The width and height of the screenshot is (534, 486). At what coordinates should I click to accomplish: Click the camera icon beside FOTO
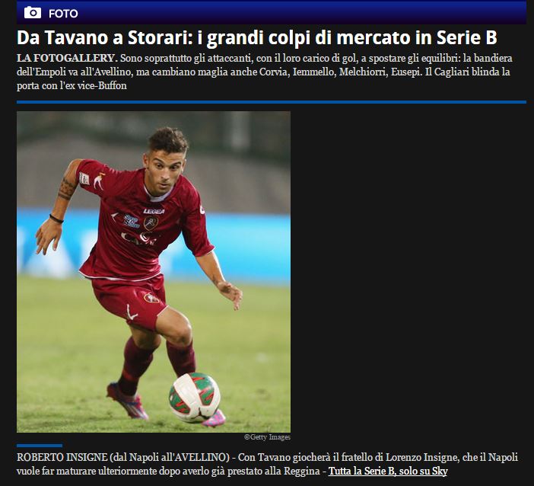coord(33,13)
